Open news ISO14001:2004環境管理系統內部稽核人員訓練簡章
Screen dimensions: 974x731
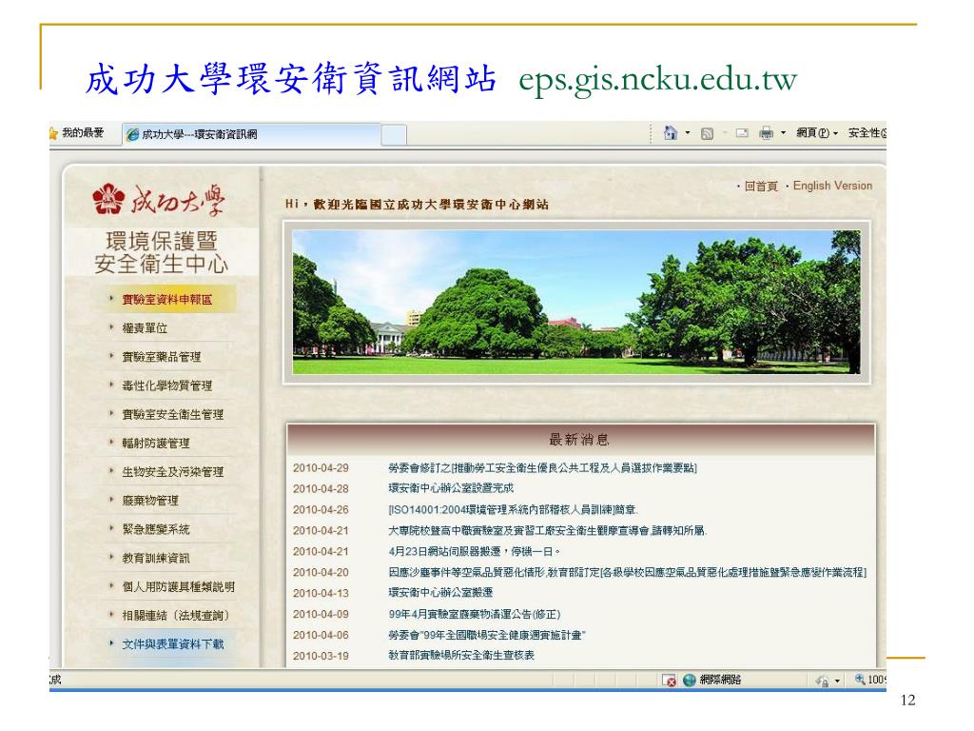pyautogui.click(x=513, y=509)
